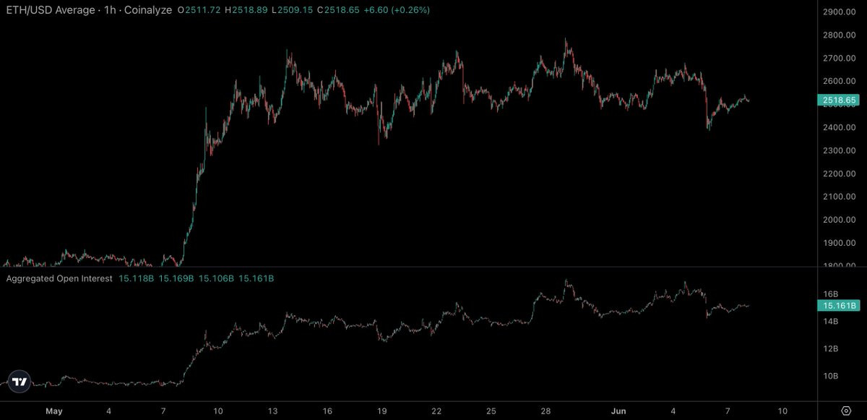Image resolution: width=867 pixels, height=420 pixels.
Task: Click the 2200.00 price axis label
Action: pyautogui.click(x=838, y=173)
